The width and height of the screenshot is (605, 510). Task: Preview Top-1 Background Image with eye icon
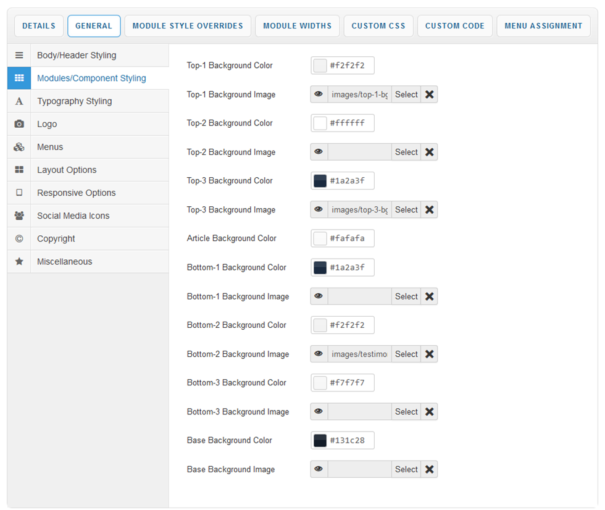tap(319, 94)
